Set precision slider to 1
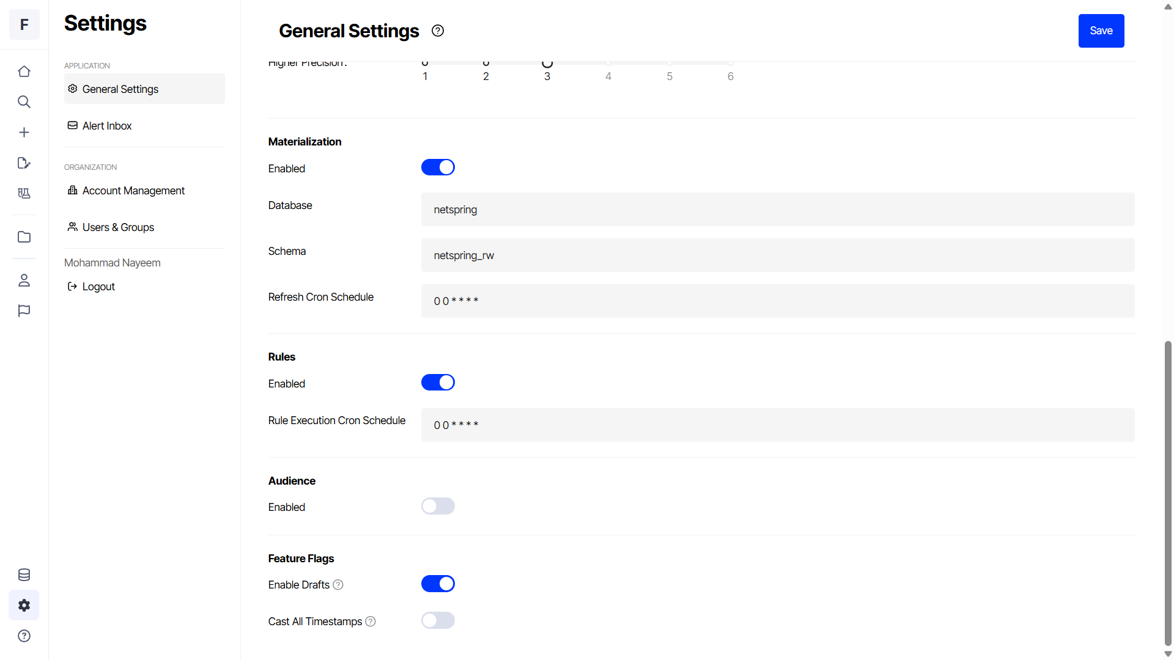Image resolution: width=1174 pixels, height=660 pixels. (425, 62)
